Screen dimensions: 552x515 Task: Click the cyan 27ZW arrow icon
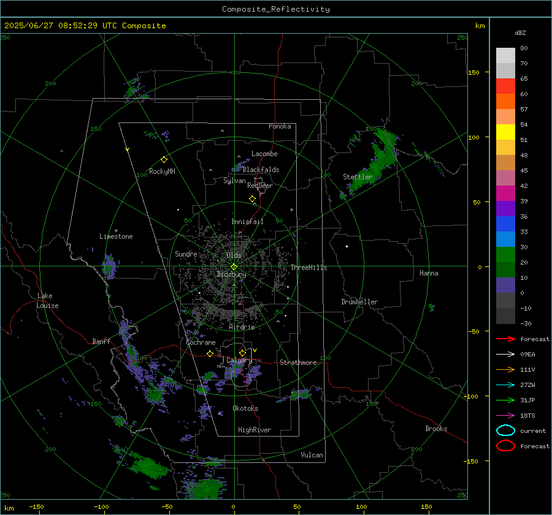(505, 385)
